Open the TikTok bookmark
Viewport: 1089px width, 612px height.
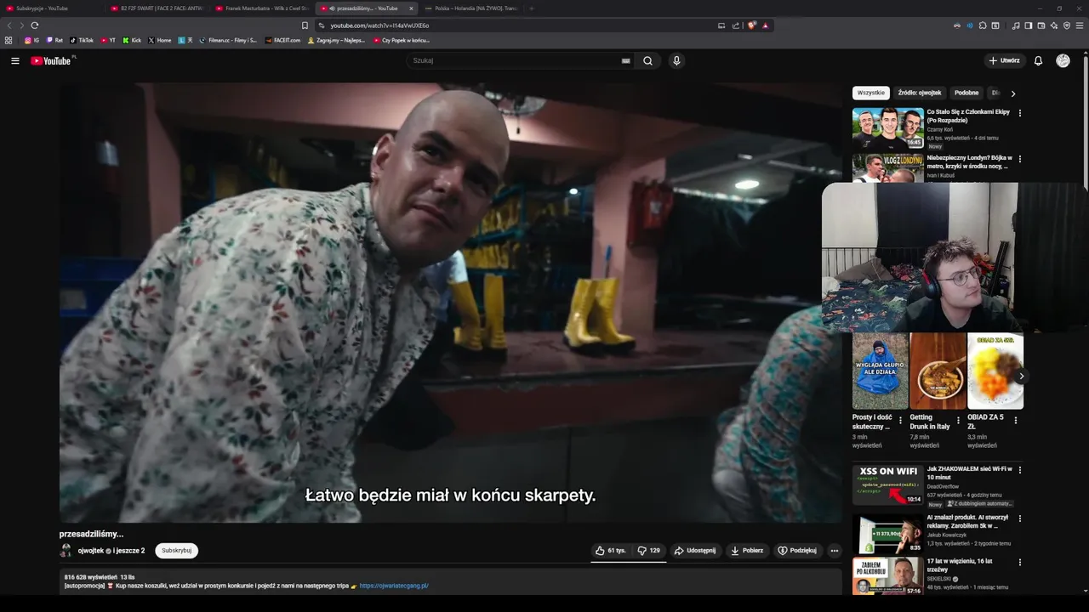click(x=82, y=40)
